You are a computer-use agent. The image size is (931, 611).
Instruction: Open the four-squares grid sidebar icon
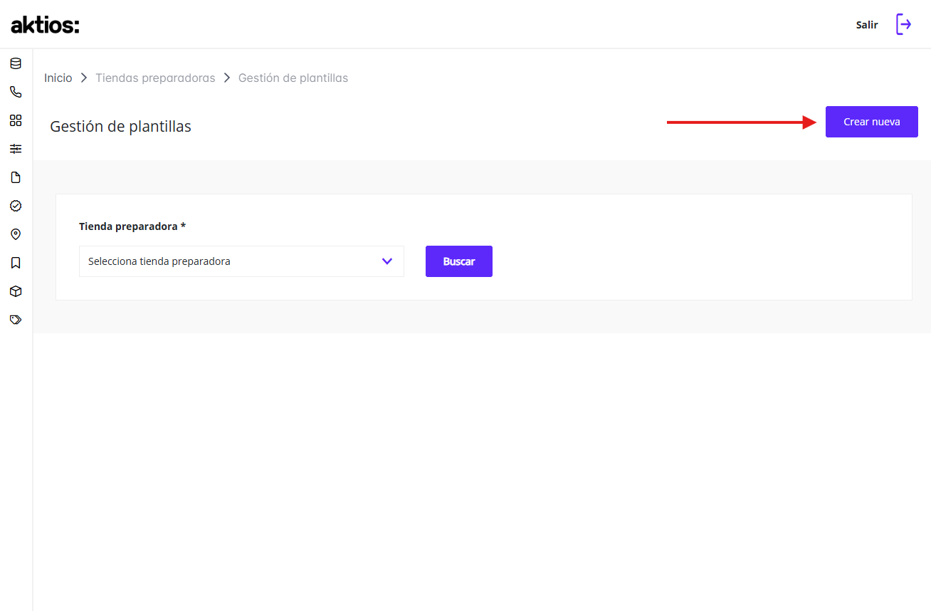tap(16, 120)
